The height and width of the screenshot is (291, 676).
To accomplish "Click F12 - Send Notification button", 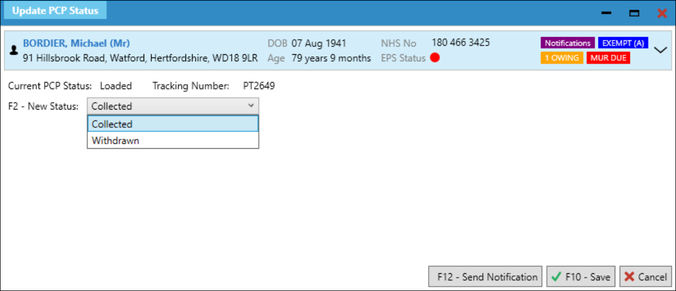I will 486,277.
